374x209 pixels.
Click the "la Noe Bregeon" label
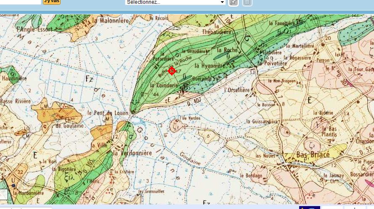click(282, 81)
